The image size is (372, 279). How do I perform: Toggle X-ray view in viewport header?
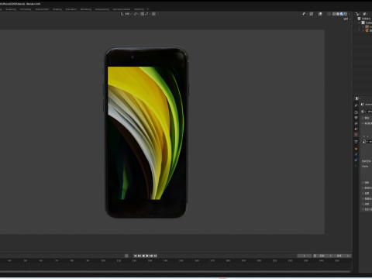click(x=329, y=14)
